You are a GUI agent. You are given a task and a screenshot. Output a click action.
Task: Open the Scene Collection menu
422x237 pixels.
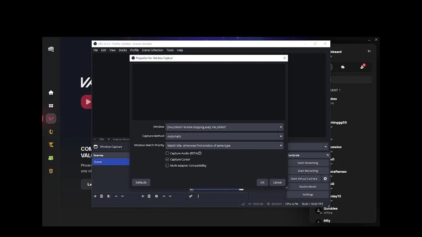[152, 50]
